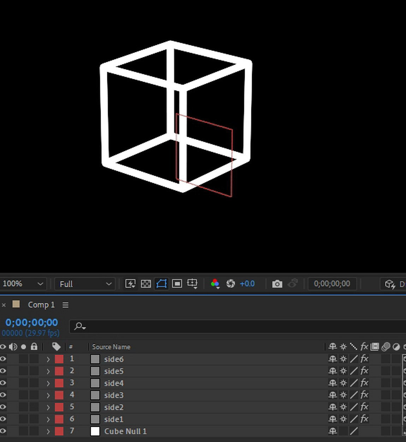Click the blue current time display
Viewport: 406px width, 442px height.
click(x=31, y=322)
